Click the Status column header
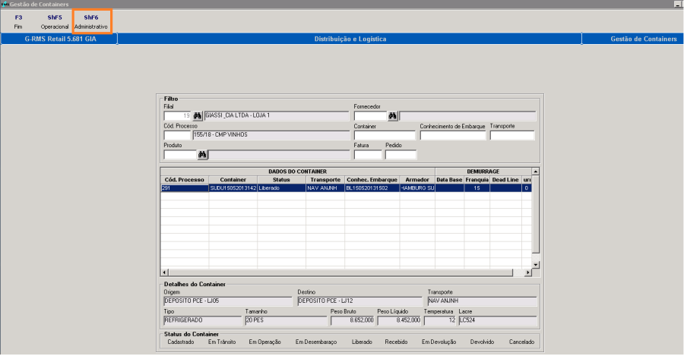 click(281, 179)
